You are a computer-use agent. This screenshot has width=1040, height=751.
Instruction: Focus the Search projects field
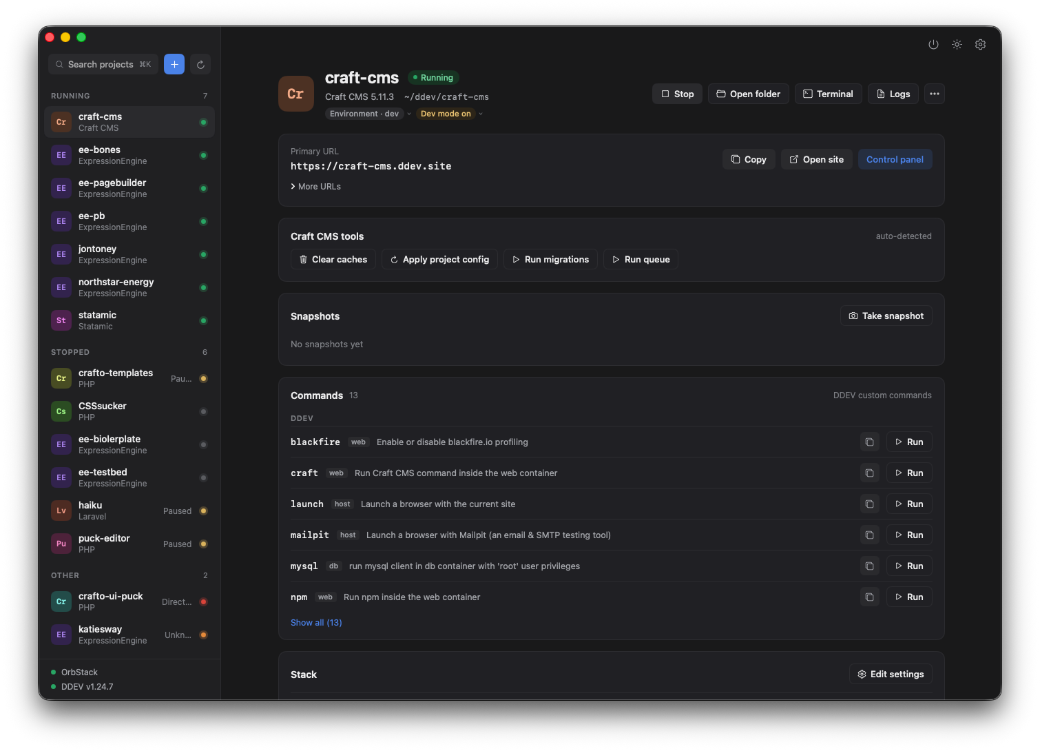[103, 64]
